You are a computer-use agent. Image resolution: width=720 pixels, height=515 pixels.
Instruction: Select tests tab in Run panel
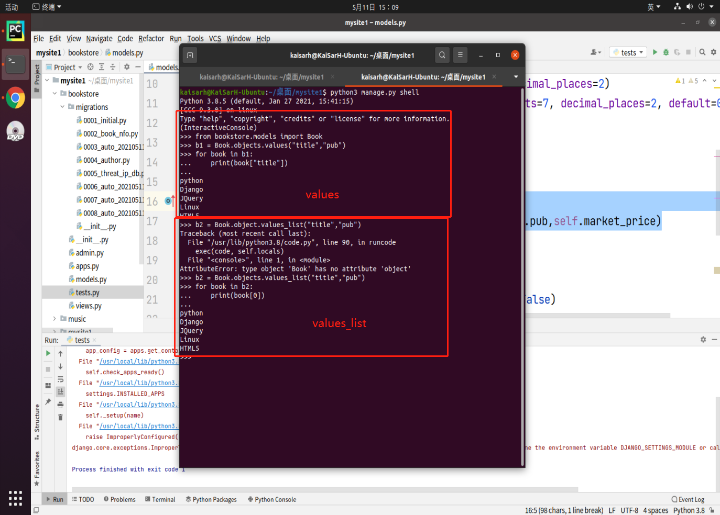82,340
